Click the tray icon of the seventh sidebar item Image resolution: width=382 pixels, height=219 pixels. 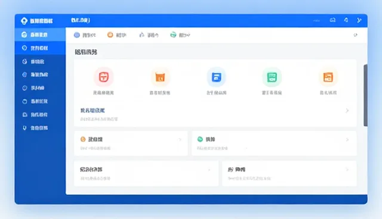(x=24, y=115)
